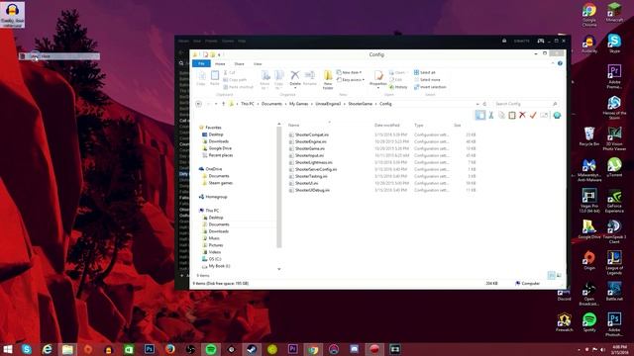Select the ShooterTesting.ini file
This screenshot has height=356, width=634.
[x=310, y=176]
